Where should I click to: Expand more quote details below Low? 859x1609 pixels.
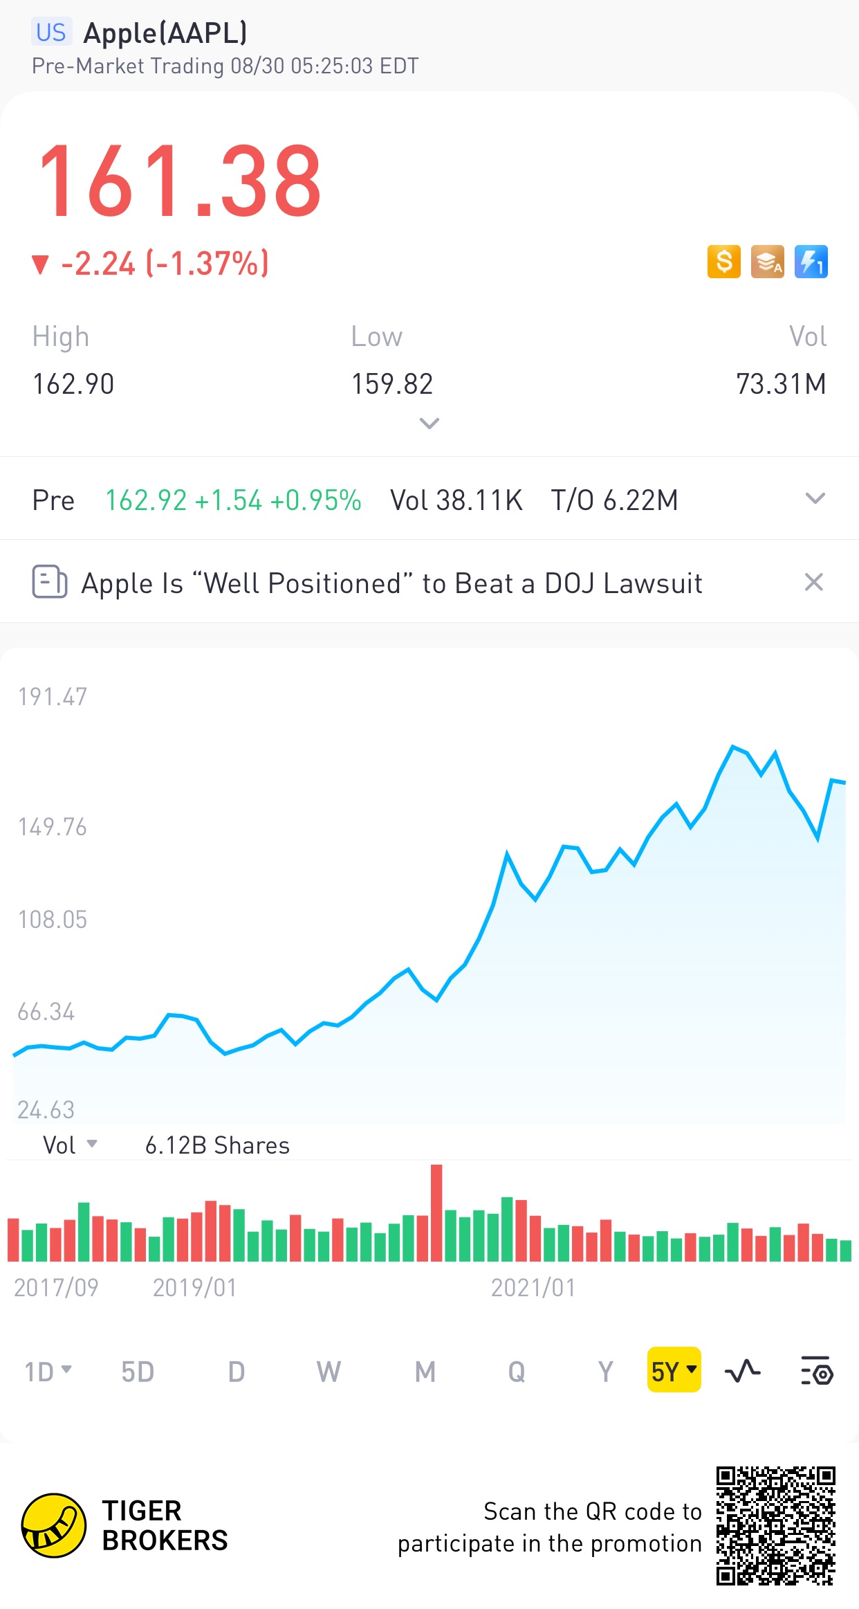[x=429, y=423]
